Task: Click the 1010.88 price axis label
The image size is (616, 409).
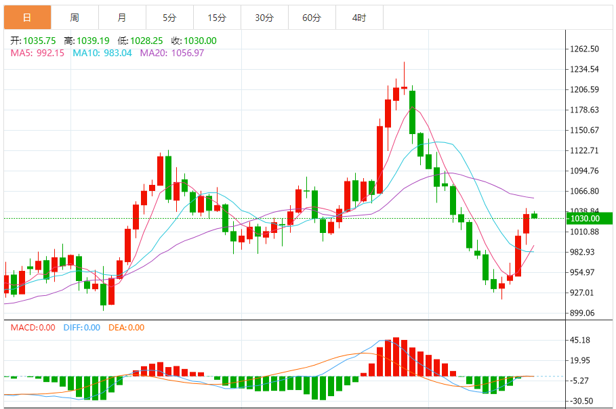Action: point(585,232)
